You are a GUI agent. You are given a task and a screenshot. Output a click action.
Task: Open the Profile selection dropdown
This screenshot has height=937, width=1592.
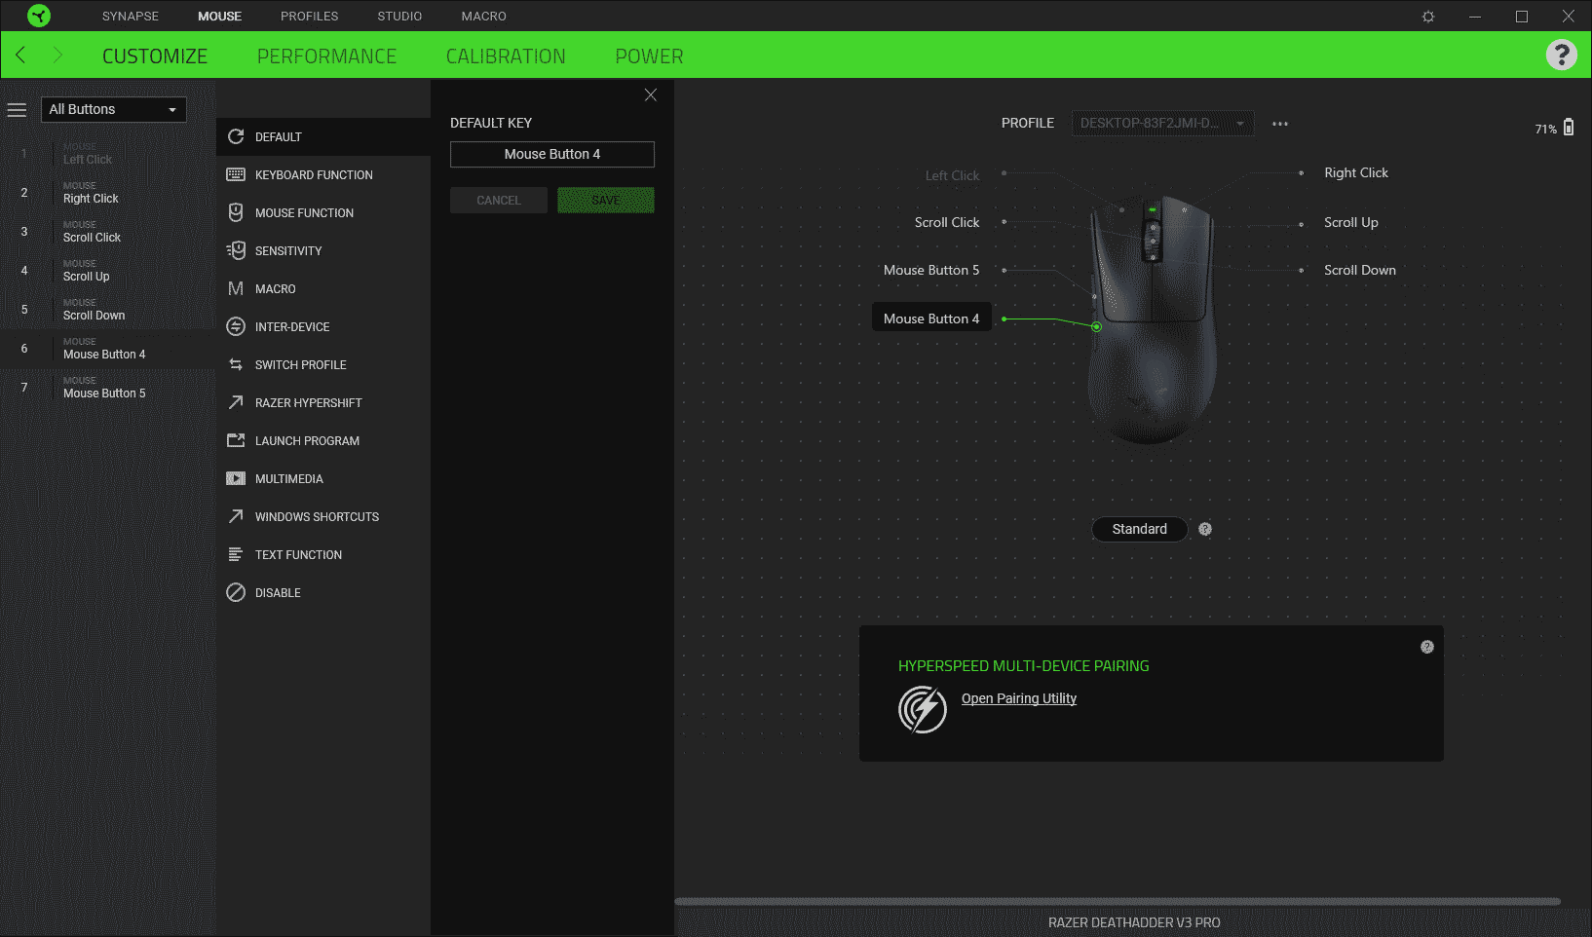click(x=1162, y=123)
